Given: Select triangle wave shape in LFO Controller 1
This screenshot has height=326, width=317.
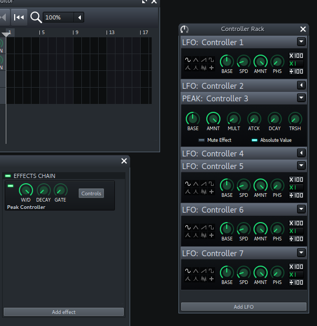Looking at the screenshot, I should [x=196, y=60].
